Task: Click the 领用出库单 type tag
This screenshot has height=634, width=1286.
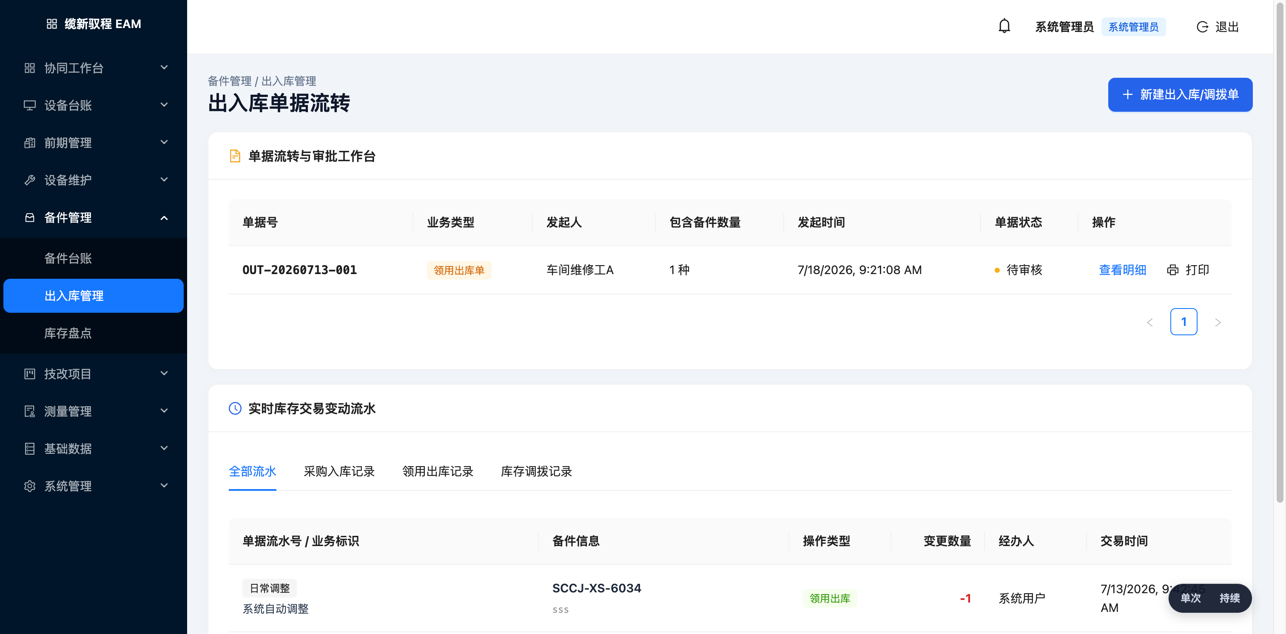Action: pyautogui.click(x=459, y=270)
